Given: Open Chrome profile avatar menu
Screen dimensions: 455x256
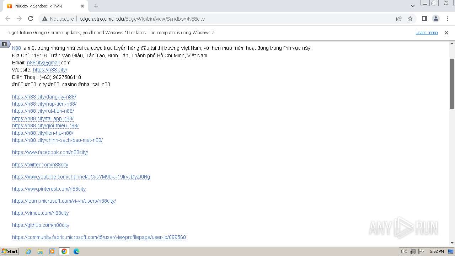Looking at the screenshot, I should (x=435, y=18).
